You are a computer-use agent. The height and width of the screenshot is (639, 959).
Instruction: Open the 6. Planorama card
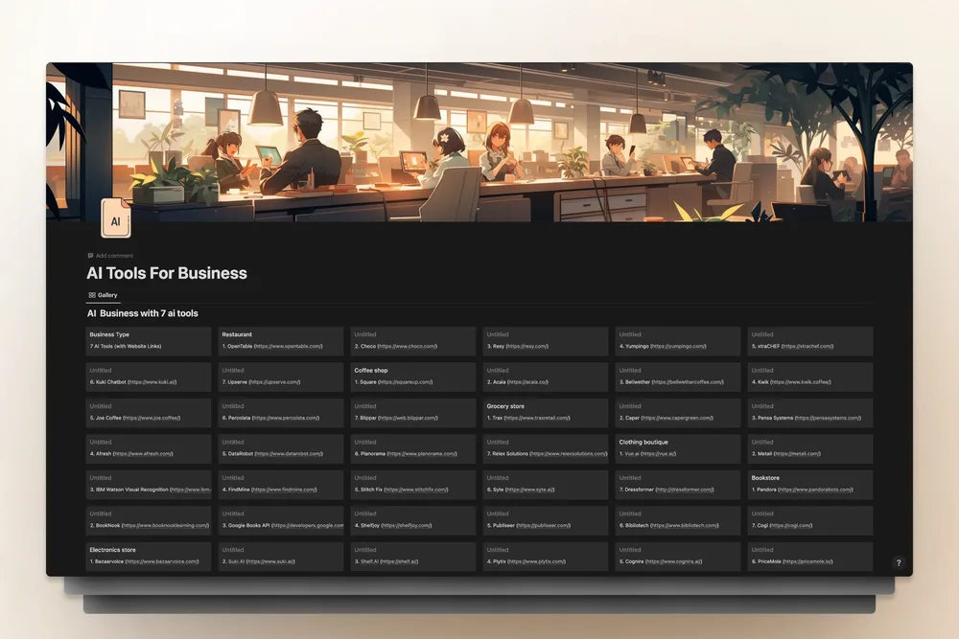(413, 449)
